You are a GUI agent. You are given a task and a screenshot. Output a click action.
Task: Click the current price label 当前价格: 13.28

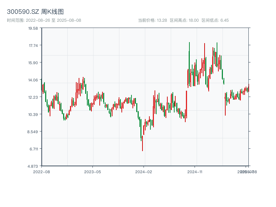[x=152, y=20]
